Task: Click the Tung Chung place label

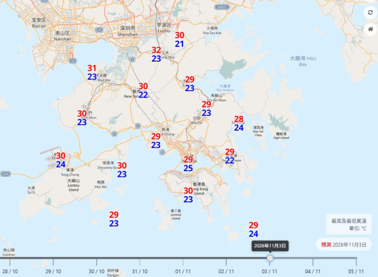Action: point(70,172)
